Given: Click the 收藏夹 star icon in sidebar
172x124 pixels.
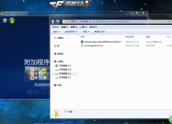Looking at the screenshot, I should tap(55, 38).
